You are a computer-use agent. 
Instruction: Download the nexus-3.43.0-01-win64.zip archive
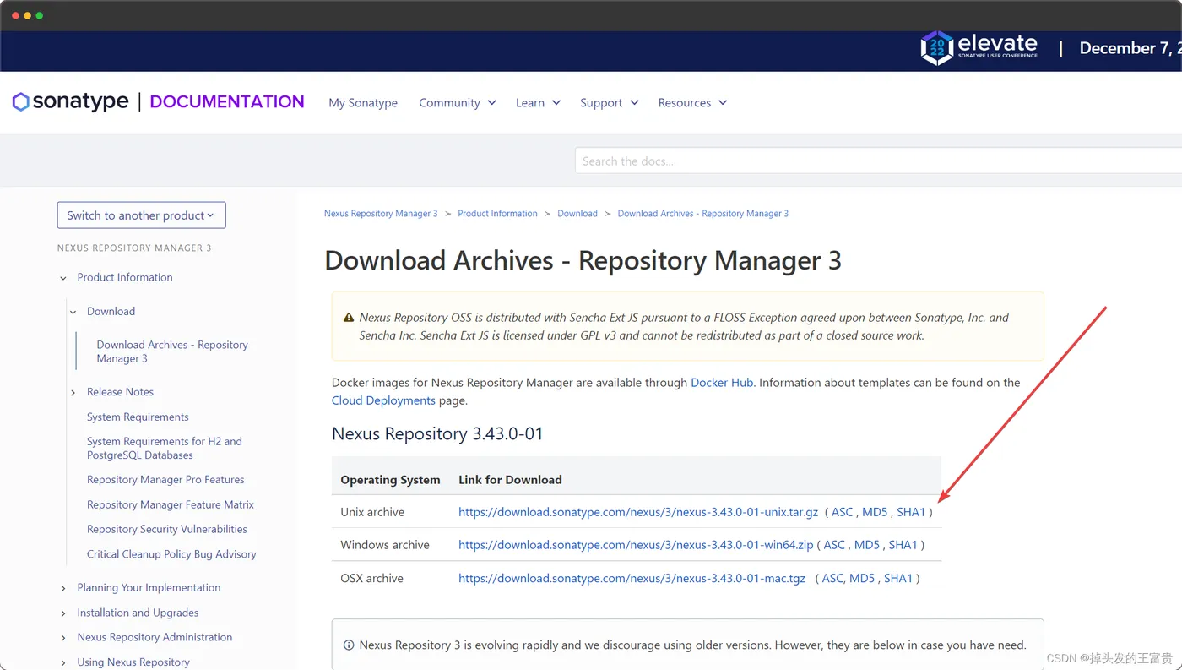[x=636, y=545]
